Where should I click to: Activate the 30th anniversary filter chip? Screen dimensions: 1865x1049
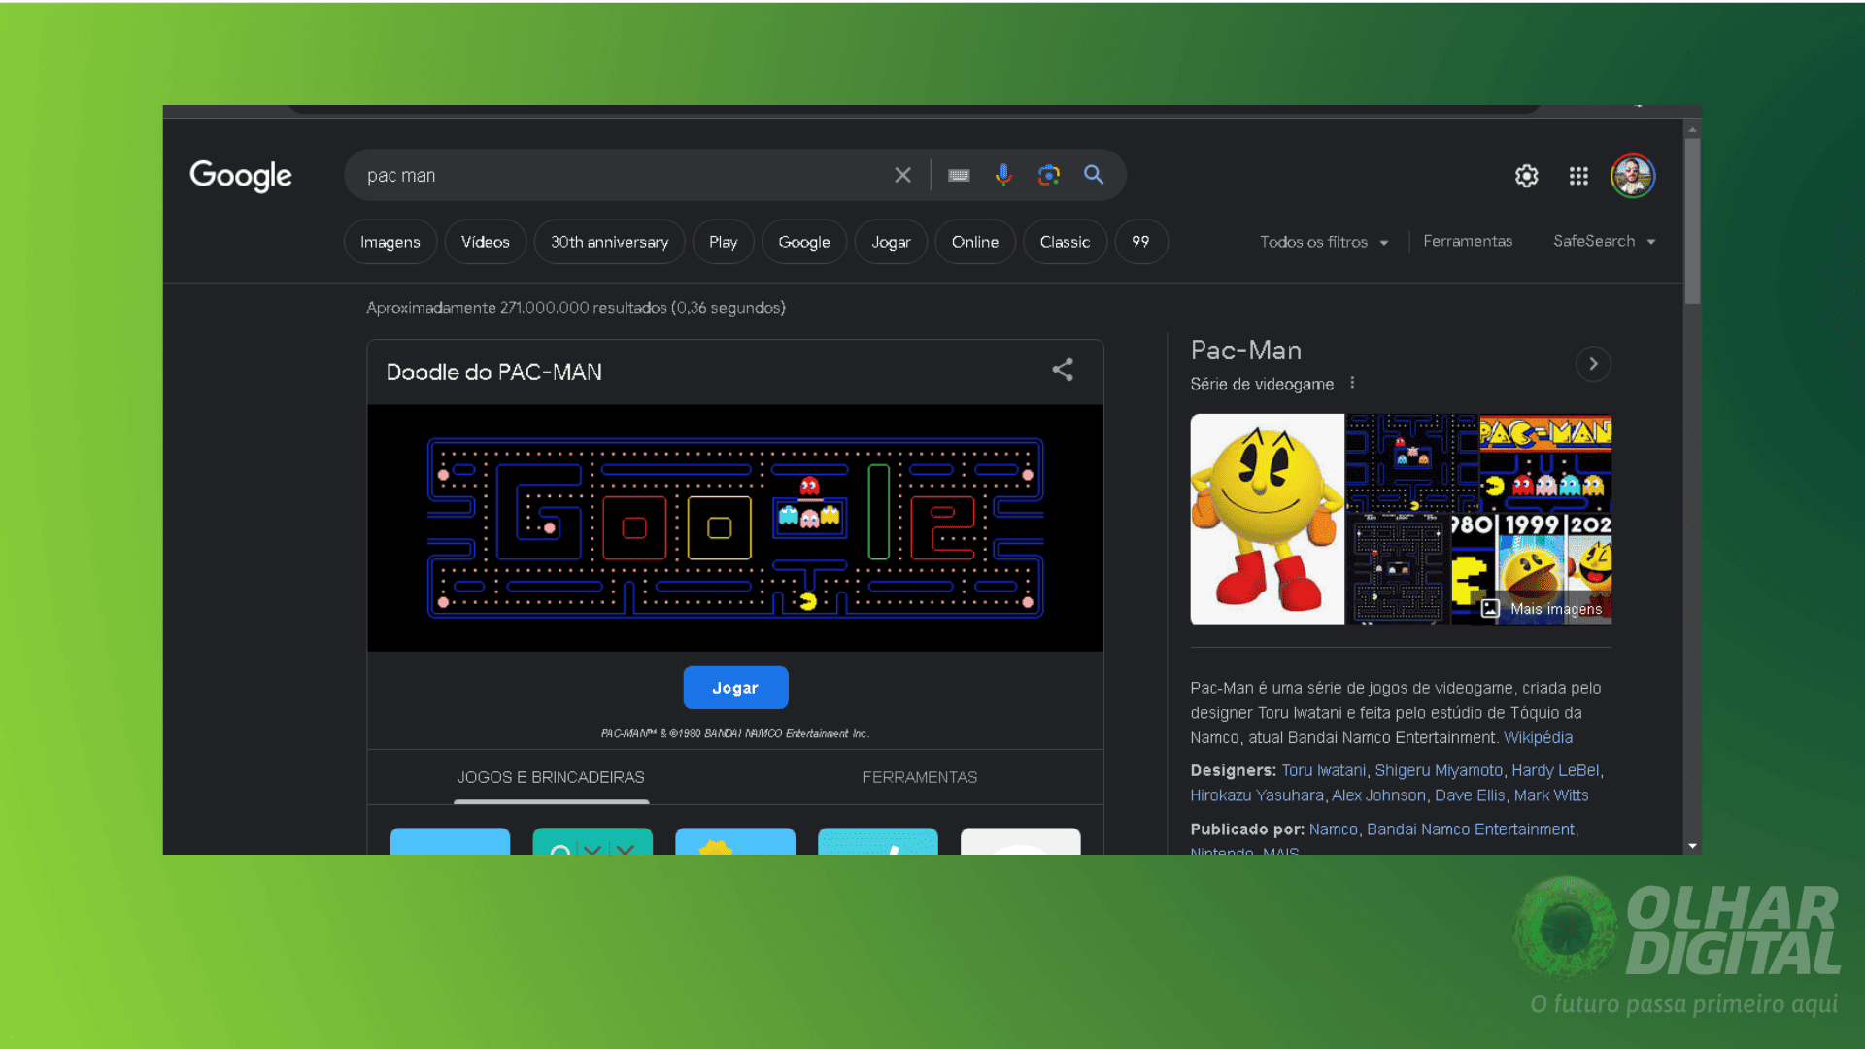pos(609,241)
